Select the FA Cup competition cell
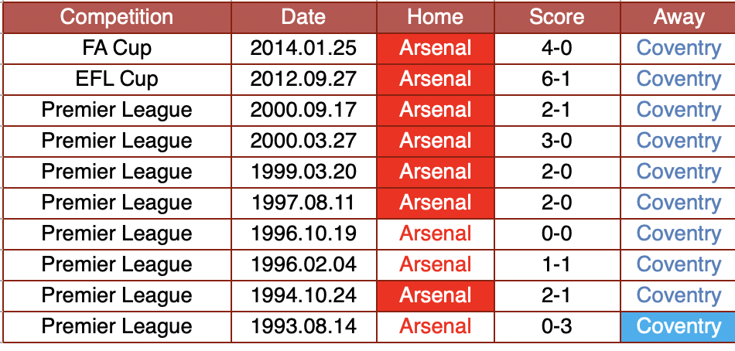Screen dimensions: 735x351 pyautogui.click(x=117, y=48)
